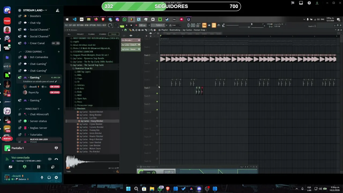343x193 pixels.
Task: Join the Gaming 2 voice channel
Action: click(x=39, y=100)
